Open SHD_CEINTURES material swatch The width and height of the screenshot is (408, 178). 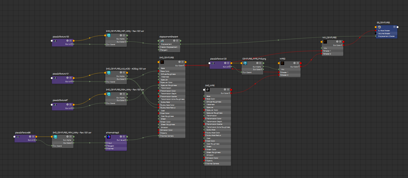(162, 62)
